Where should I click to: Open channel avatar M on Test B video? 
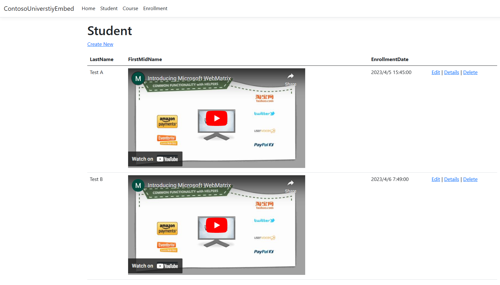[138, 185]
